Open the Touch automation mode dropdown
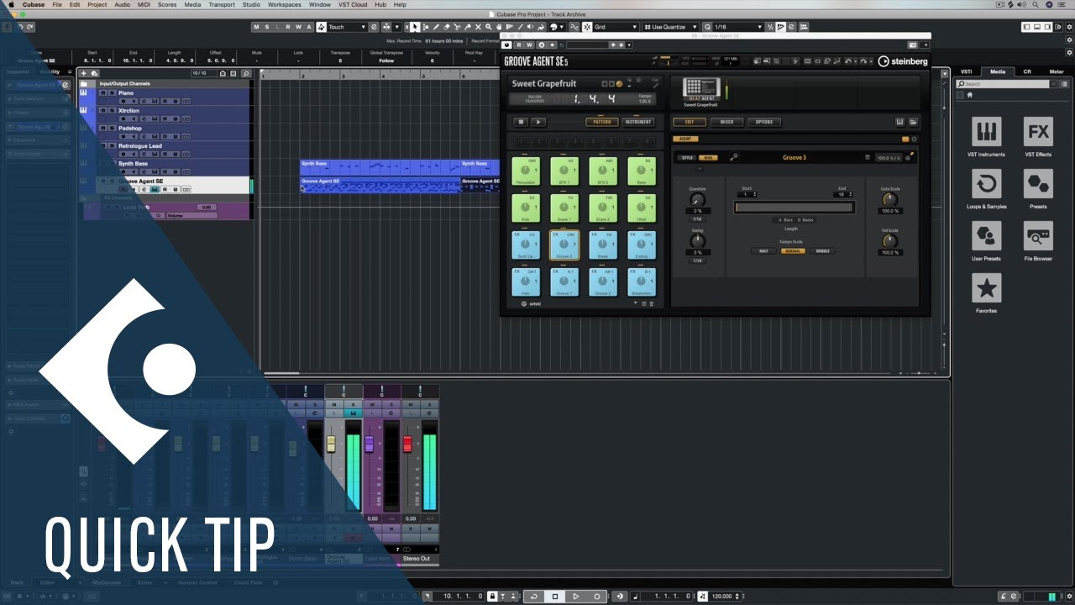The width and height of the screenshot is (1075, 605). pyautogui.click(x=347, y=27)
